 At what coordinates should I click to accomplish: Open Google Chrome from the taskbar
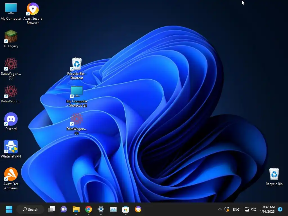click(89, 209)
